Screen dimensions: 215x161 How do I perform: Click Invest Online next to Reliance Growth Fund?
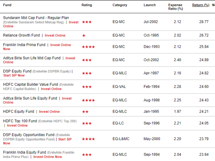(55, 36)
